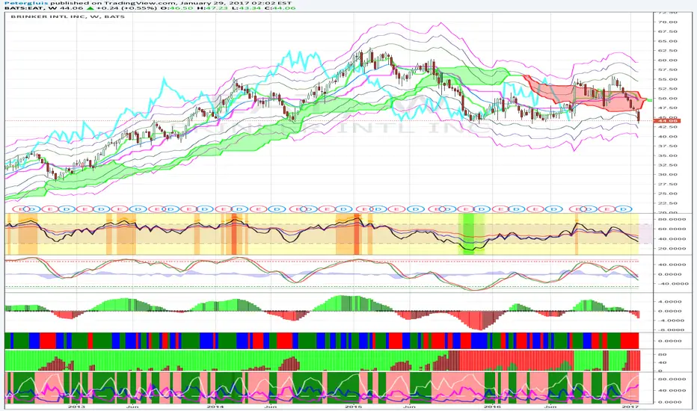The width and height of the screenshot is (697, 411).
Task: Click the 2013 label on time axis
Action: [x=76, y=406]
